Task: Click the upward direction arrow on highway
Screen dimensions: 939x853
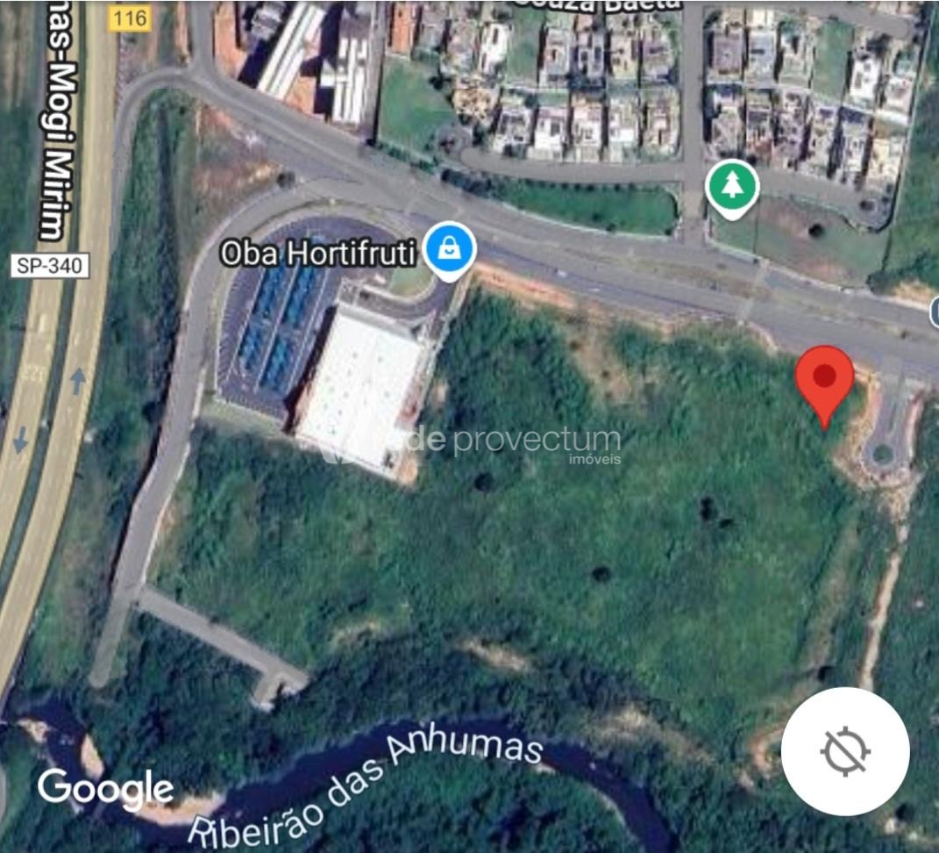Action: [x=78, y=381]
